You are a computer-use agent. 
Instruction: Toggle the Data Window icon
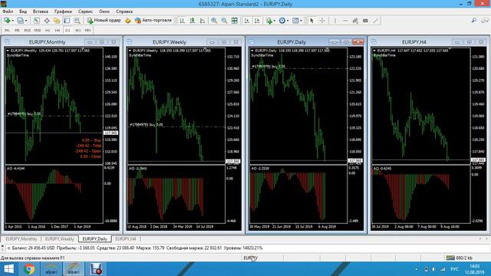[47, 21]
